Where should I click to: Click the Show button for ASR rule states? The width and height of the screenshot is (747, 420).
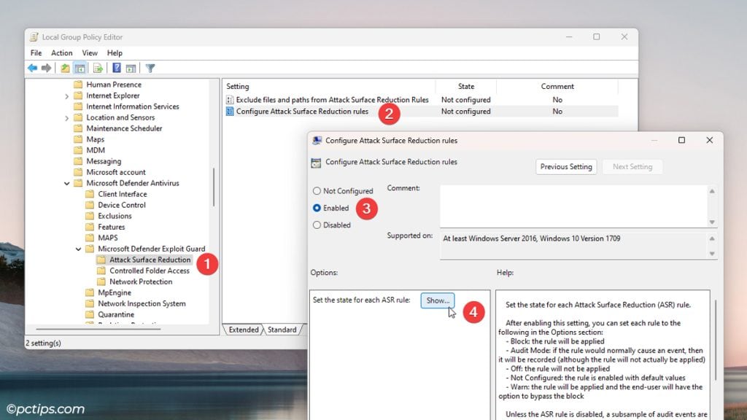click(x=437, y=300)
